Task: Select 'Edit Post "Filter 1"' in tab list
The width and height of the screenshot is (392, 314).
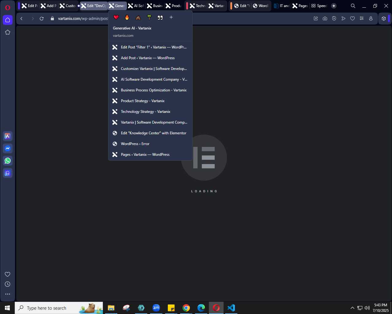Action: point(150,47)
